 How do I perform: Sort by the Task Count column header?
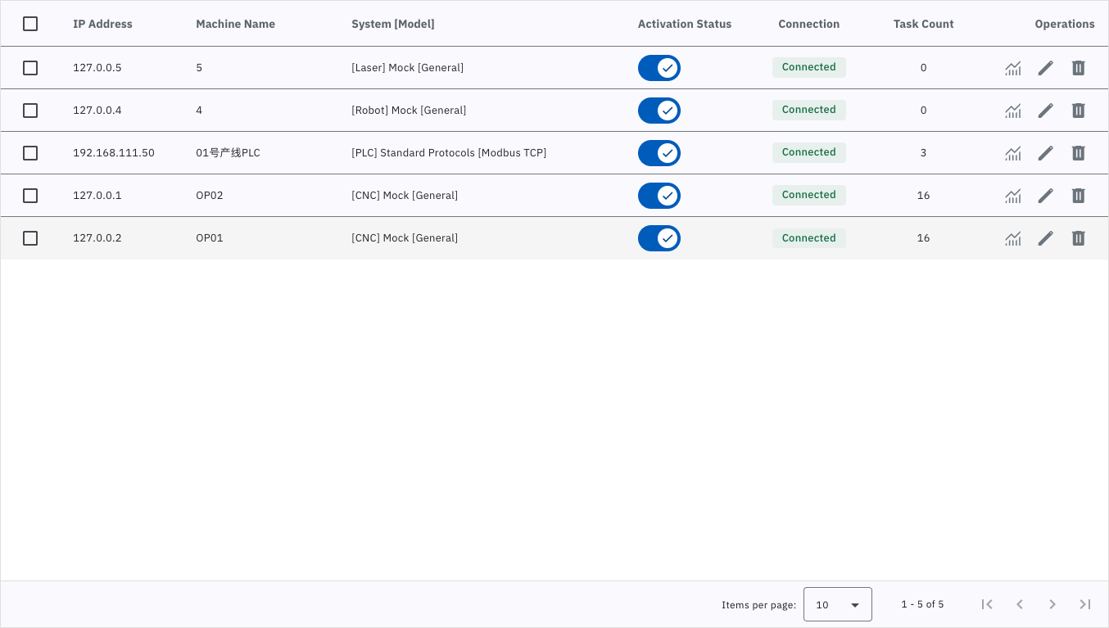coord(923,24)
